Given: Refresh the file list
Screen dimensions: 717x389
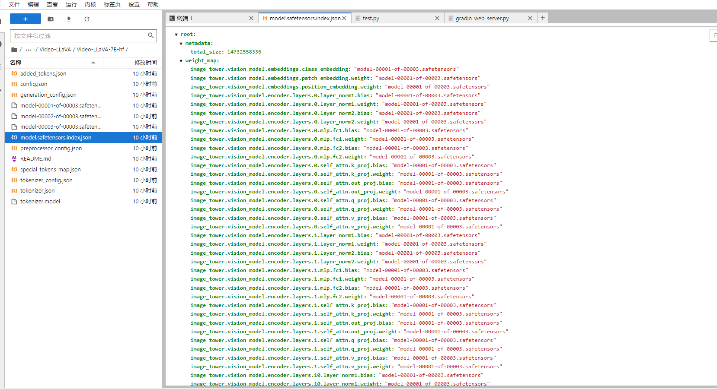Looking at the screenshot, I should pos(87,19).
